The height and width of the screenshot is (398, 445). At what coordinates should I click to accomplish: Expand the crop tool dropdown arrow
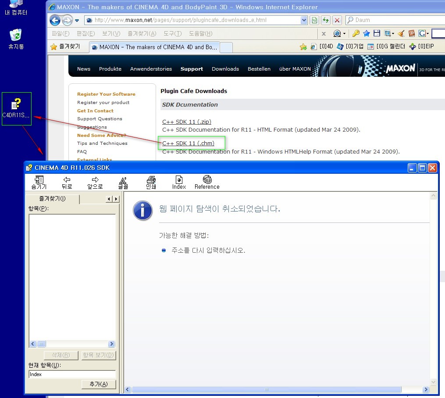(393, 34)
